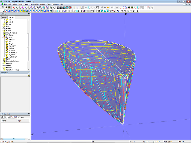Click the delete X icon in Selection Set

(x=12, y=117)
